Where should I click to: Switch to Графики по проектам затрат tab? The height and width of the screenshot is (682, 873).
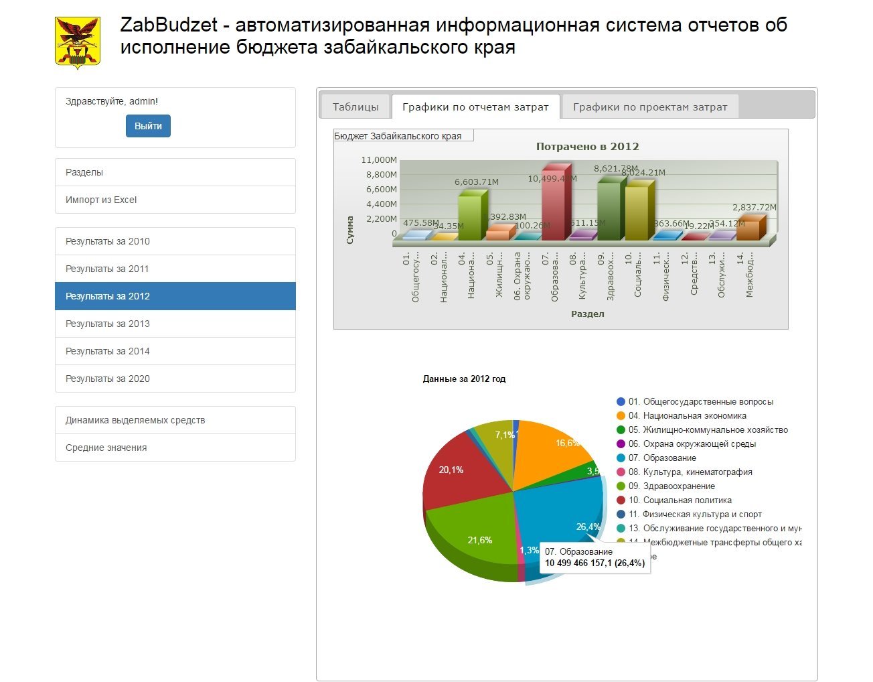tap(650, 107)
